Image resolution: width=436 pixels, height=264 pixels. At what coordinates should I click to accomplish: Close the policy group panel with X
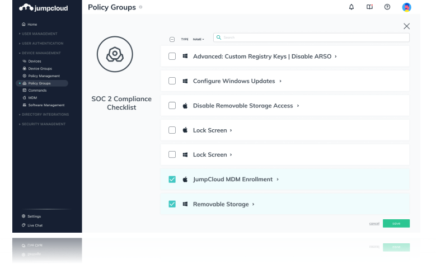coord(406,26)
